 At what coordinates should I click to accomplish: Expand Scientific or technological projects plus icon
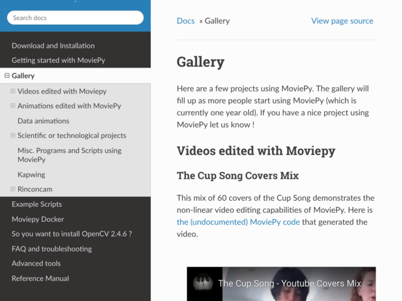point(13,135)
